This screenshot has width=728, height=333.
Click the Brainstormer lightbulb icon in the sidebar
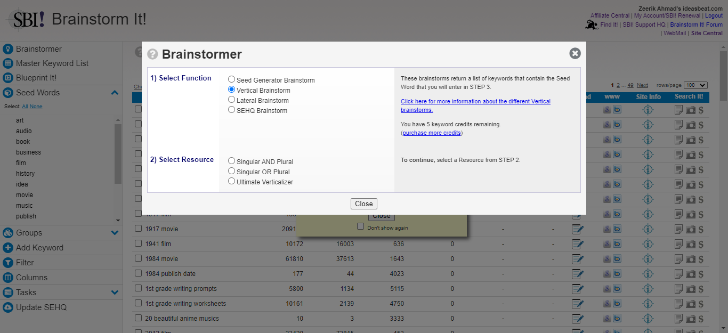point(7,49)
